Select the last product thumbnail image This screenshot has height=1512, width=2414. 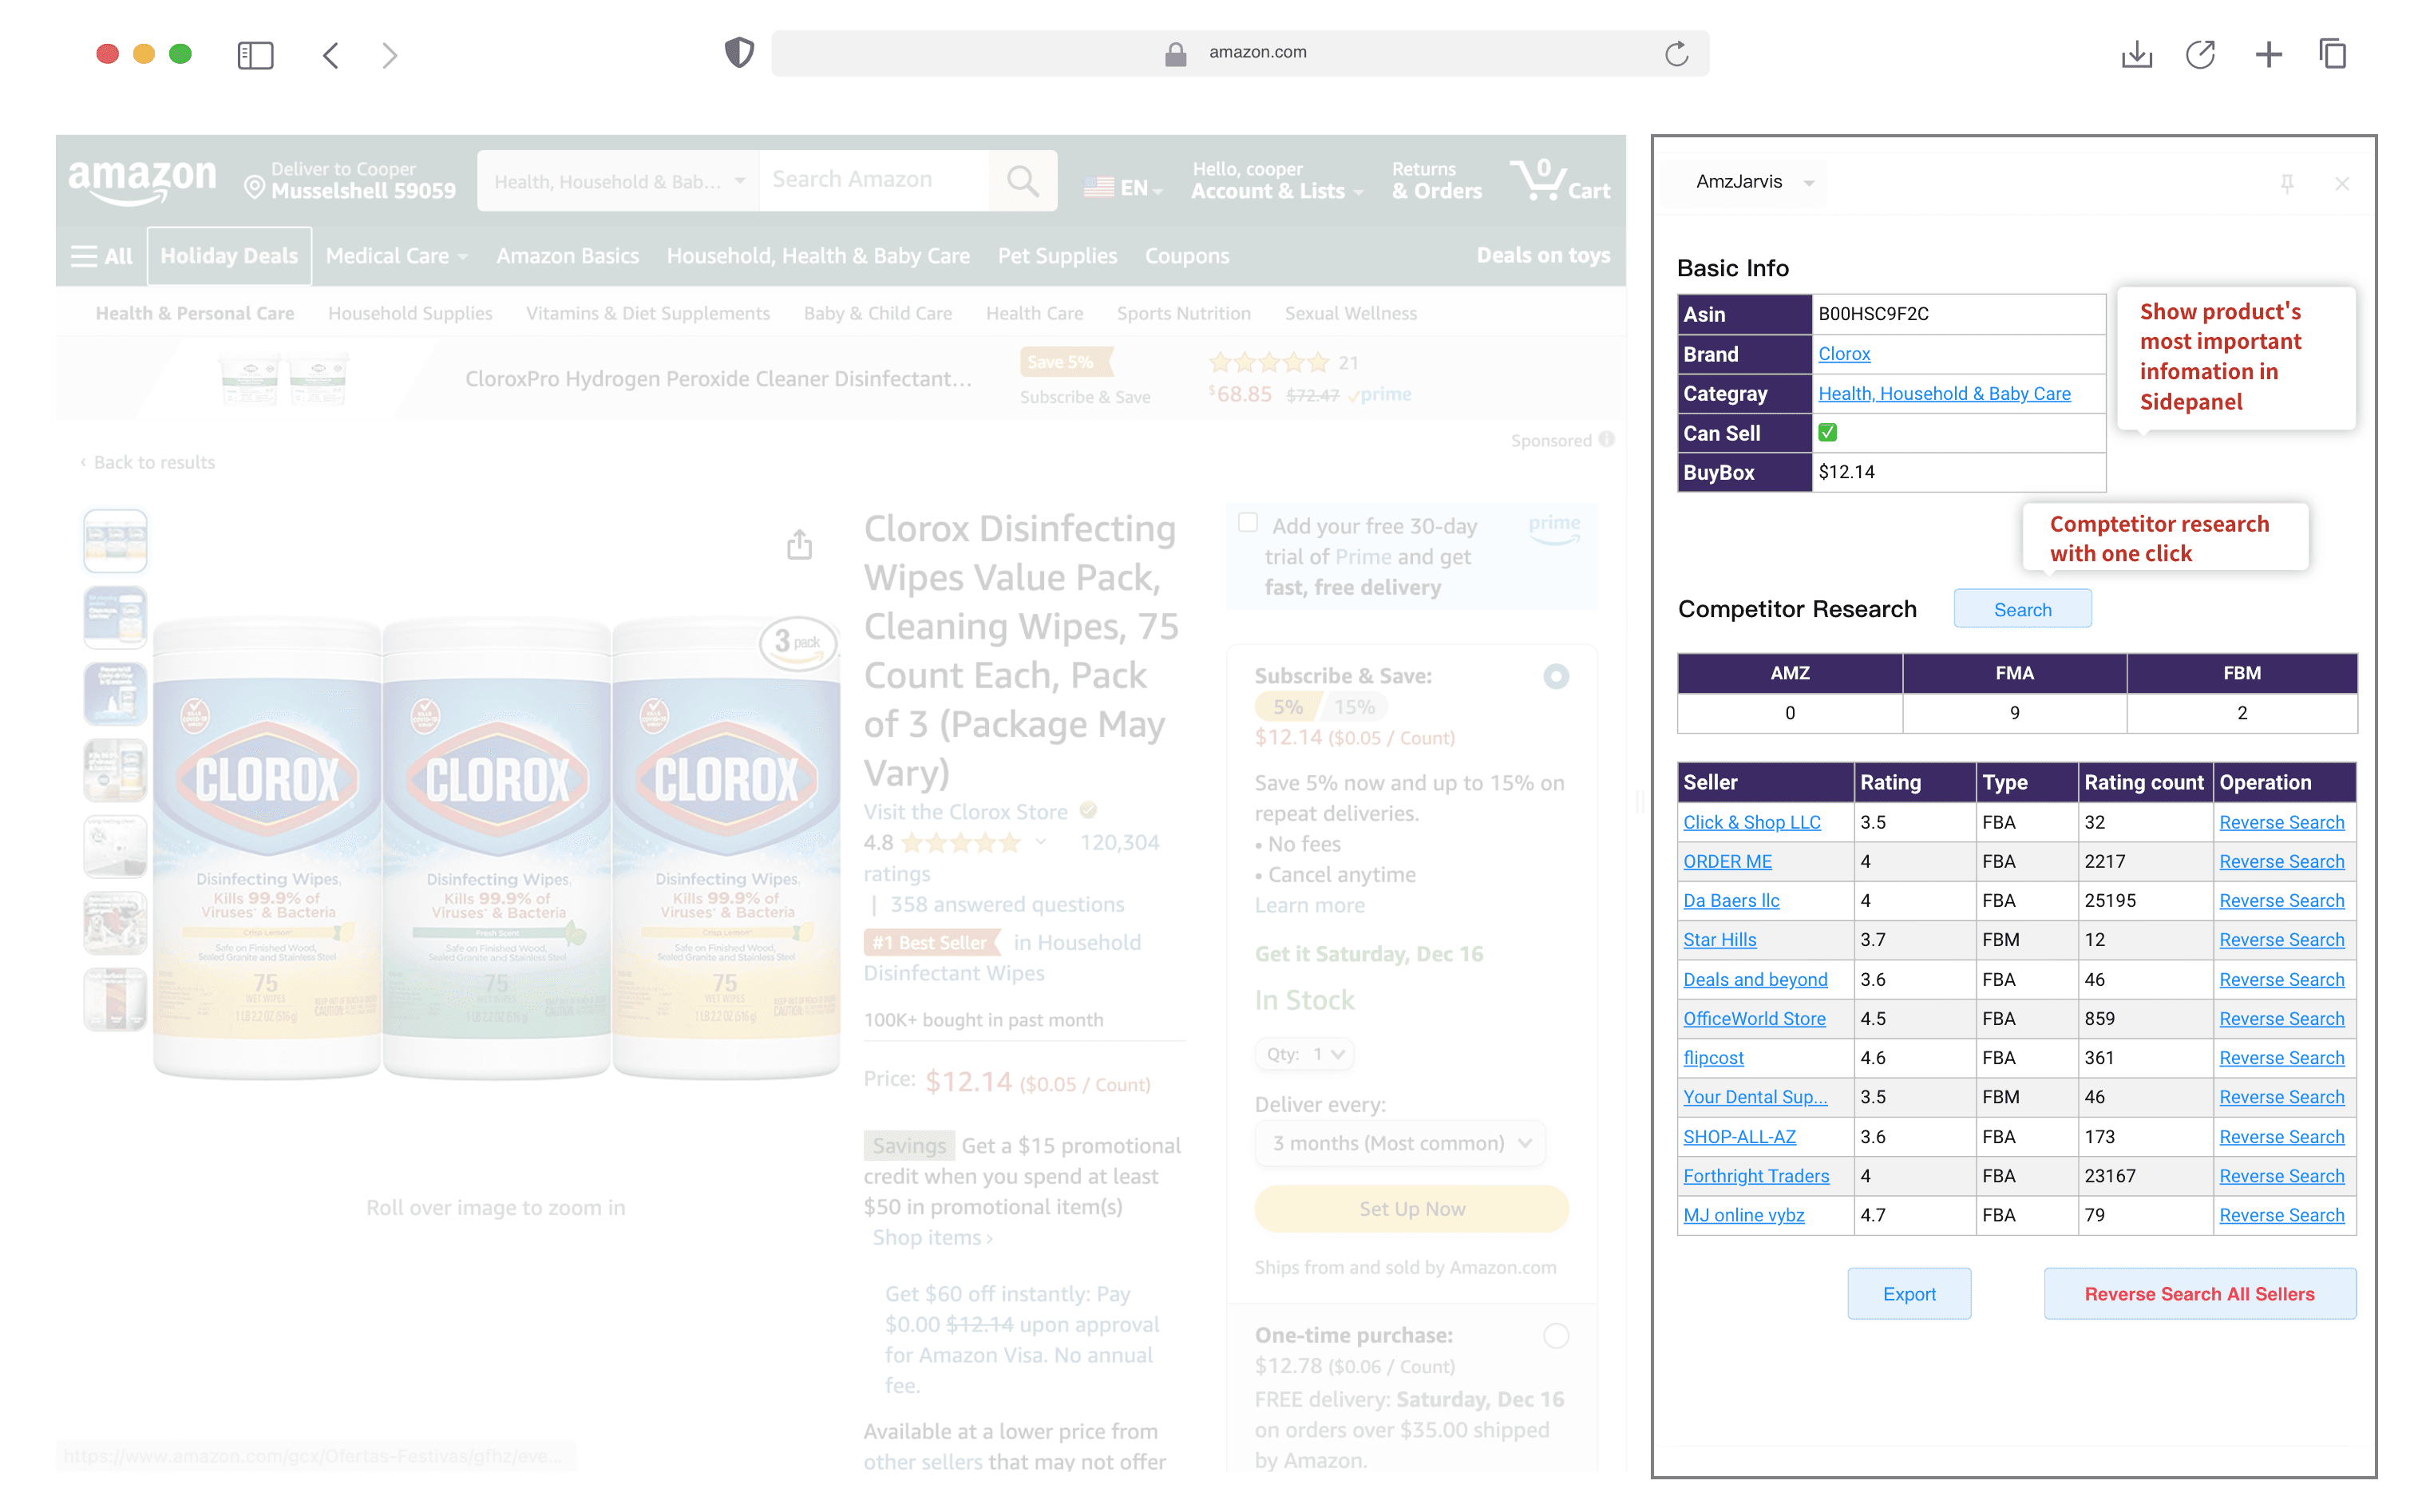(115, 999)
